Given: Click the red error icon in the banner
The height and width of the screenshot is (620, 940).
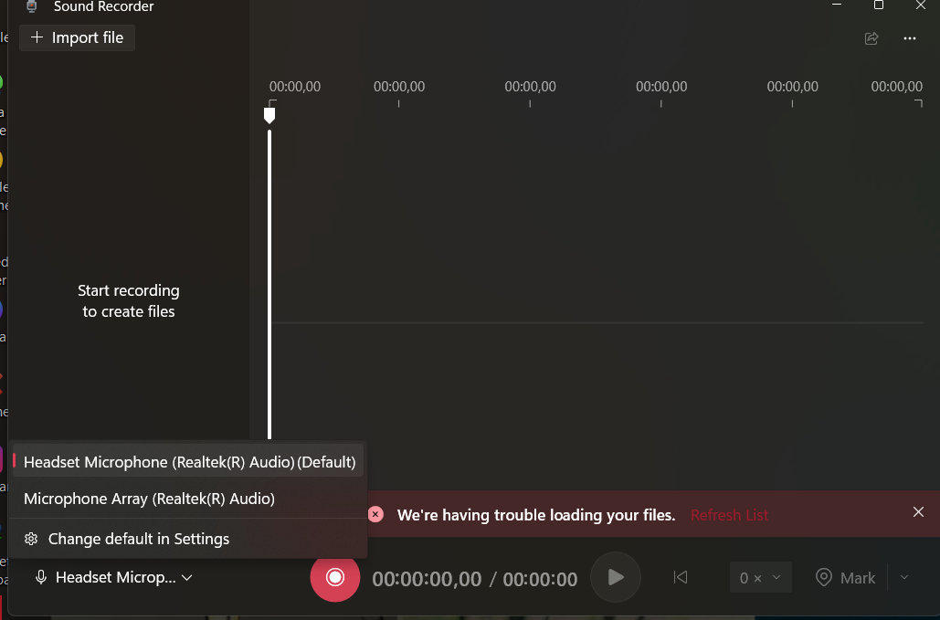Looking at the screenshot, I should pos(375,515).
